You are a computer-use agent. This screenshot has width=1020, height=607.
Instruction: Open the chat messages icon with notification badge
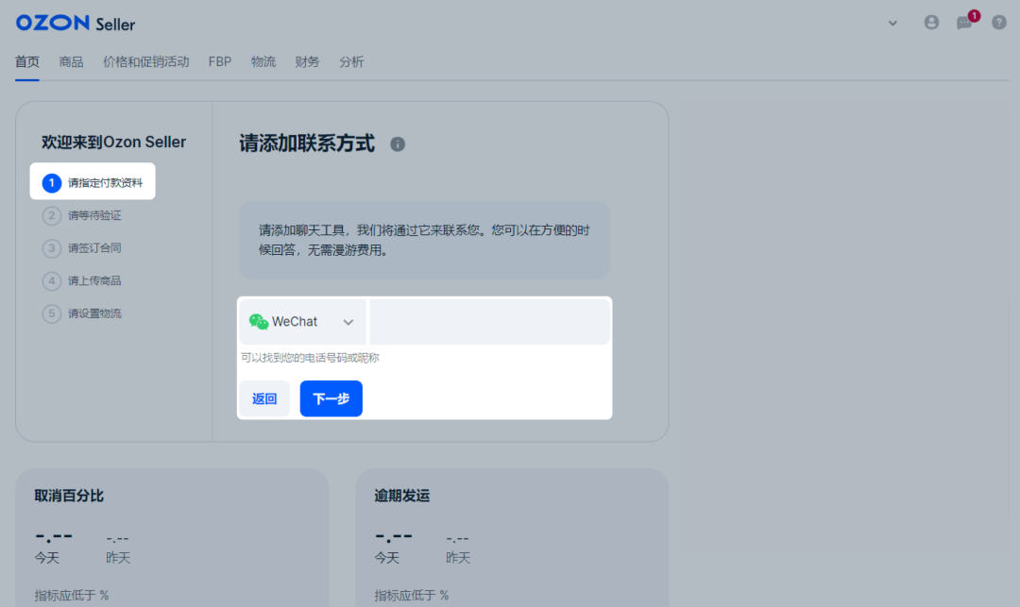click(x=964, y=23)
